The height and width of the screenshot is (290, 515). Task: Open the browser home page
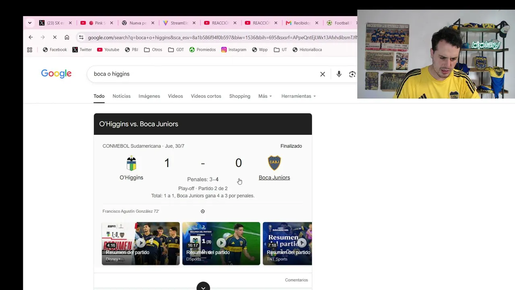click(x=67, y=37)
